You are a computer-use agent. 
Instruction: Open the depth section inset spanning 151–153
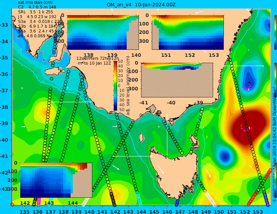[188, 32]
